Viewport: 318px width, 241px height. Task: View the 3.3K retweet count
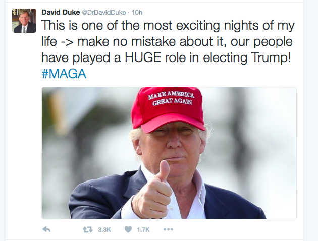104,230
